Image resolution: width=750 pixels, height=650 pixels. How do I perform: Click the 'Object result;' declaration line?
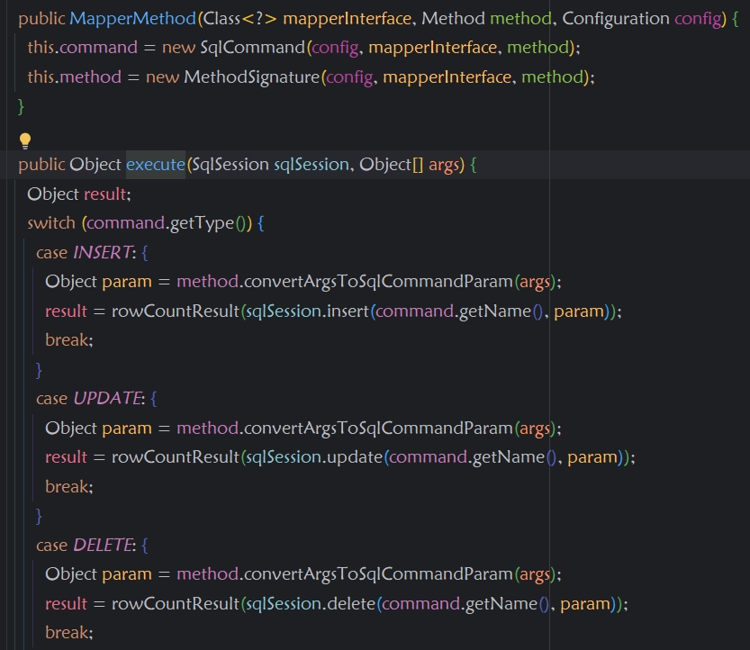click(x=79, y=194)
